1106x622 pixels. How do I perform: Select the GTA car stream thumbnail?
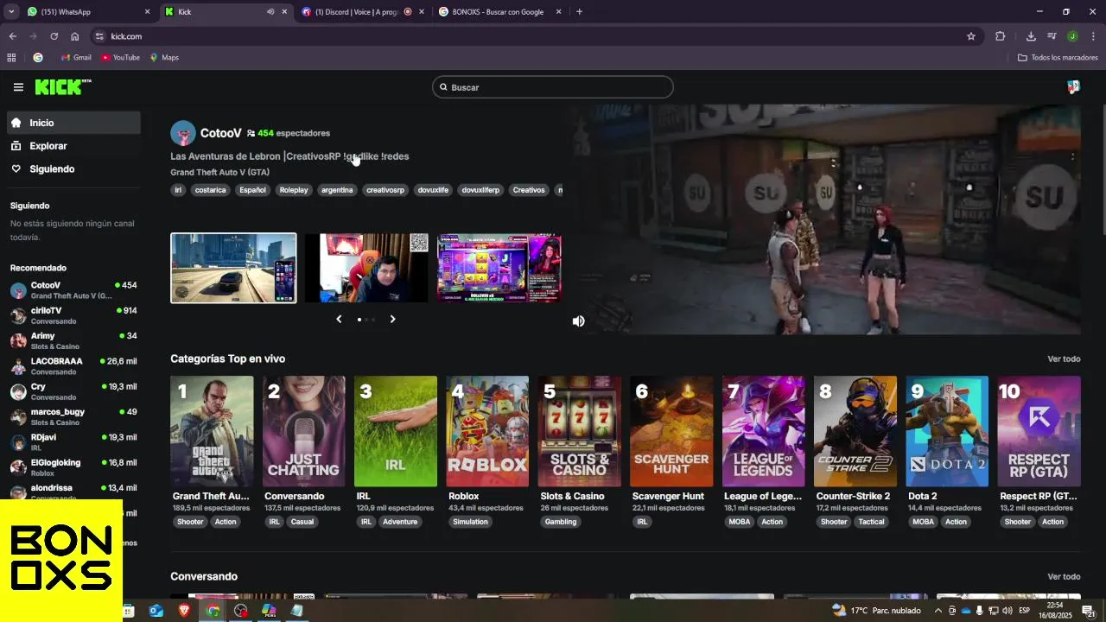pos(233,268)
